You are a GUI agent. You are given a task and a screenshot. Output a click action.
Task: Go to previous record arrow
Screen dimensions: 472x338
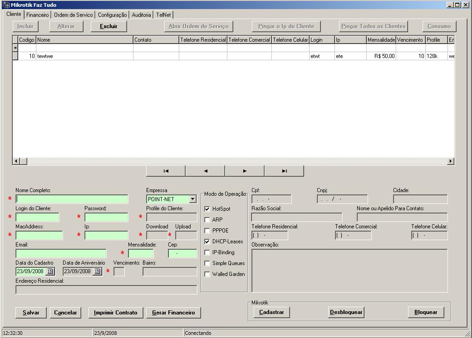pyautogui.click(x=205, y=171)
